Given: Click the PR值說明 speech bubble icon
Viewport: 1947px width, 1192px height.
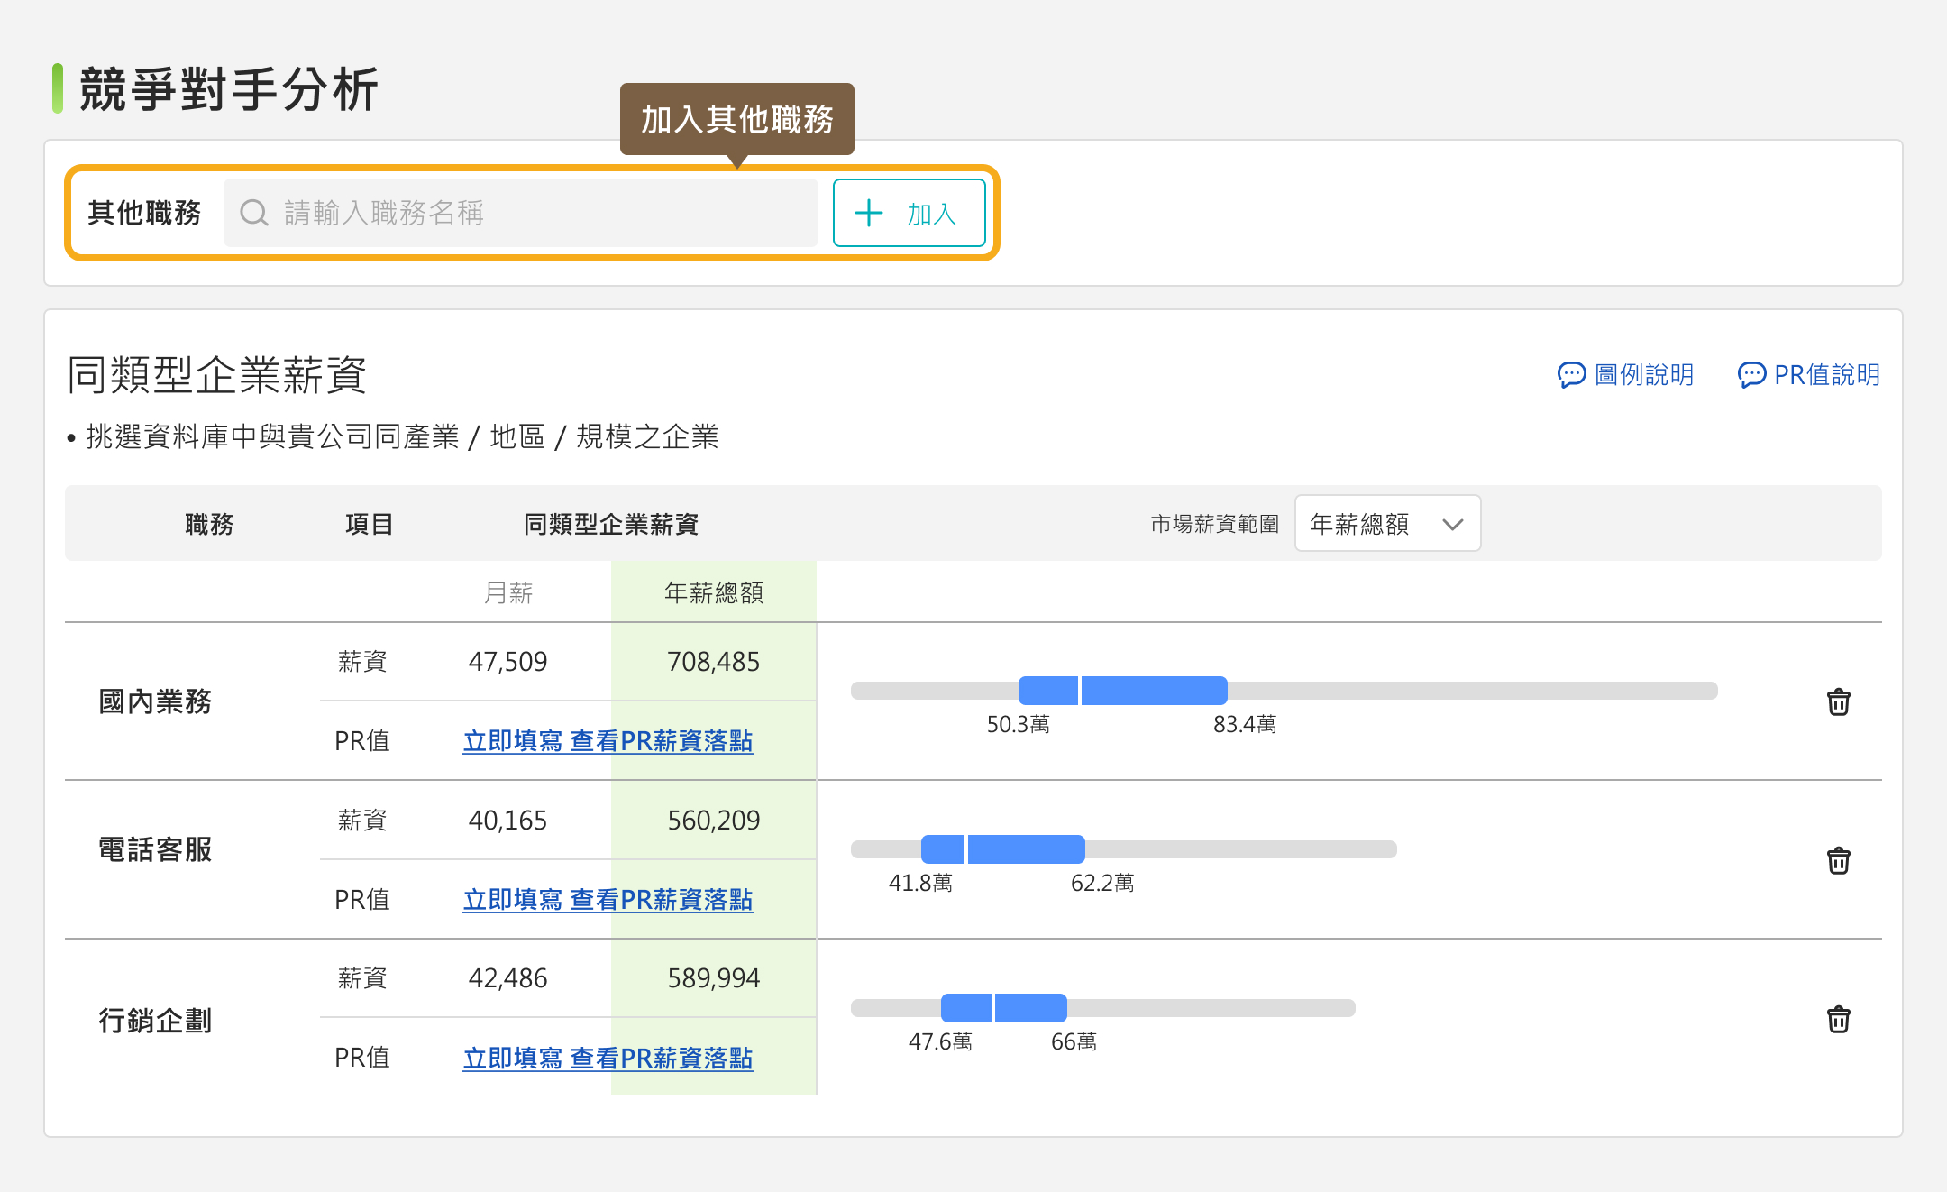Looking at the screenshot, I should tap(1751, 374).
